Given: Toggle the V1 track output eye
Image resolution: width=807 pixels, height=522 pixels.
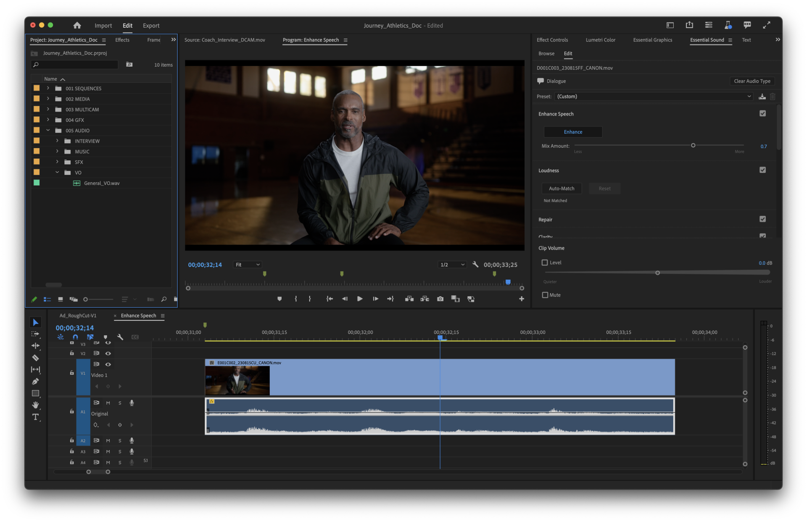Looking at the screenshot, I should pos(108,364).
